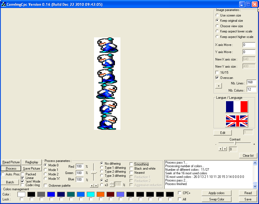Click the Y axis Move field

[x=249, y=52]
